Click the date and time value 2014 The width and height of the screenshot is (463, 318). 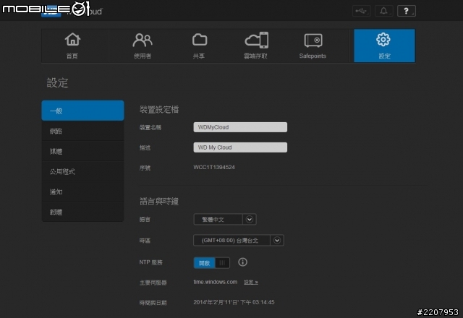[x=234, y=302]
